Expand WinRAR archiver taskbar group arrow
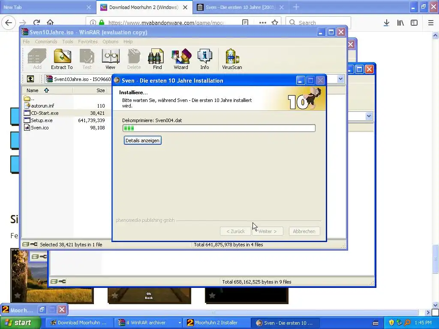The width and height of the screenshot is (439, 329). [x=180, y=323]
